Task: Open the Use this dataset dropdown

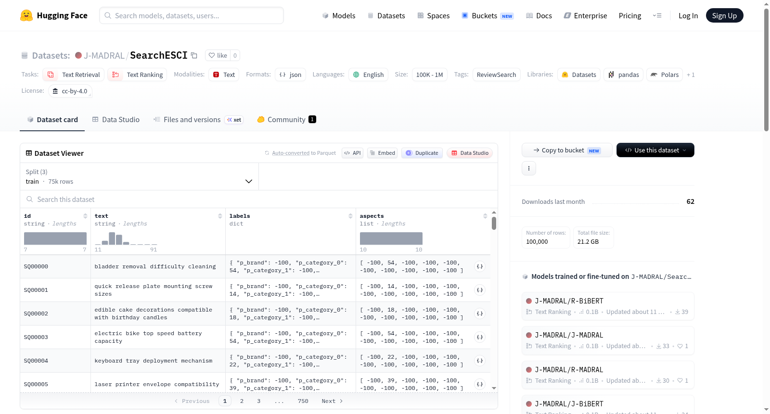Action: point(655,150)
